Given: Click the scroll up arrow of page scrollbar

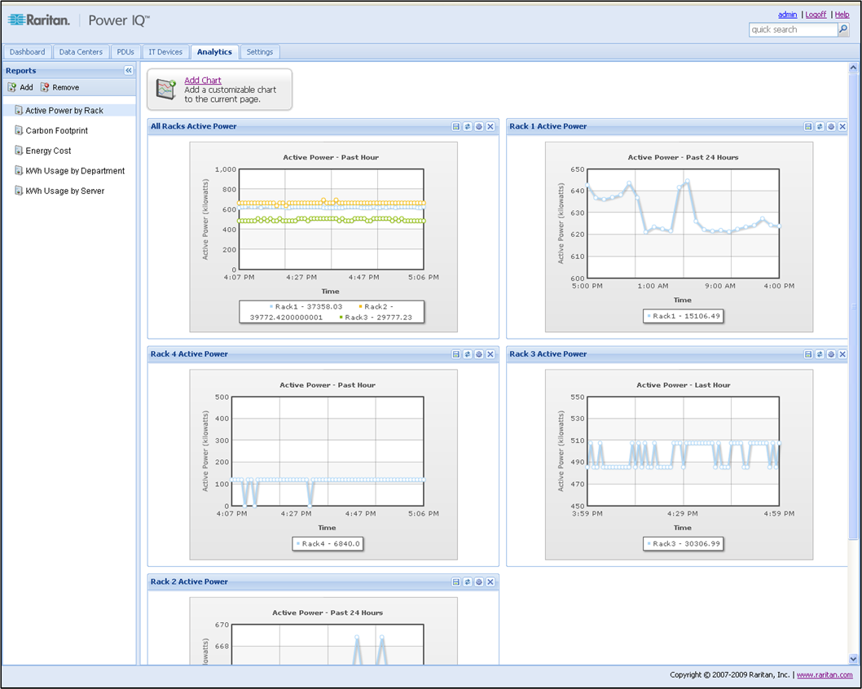Looking at the screenshot, I should tap(853, 68).
